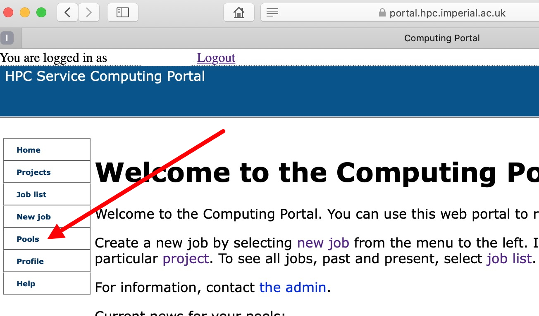Follow the 'new job' link in the text
Viewport: 539px width, 316px height.
coord(323,243)
